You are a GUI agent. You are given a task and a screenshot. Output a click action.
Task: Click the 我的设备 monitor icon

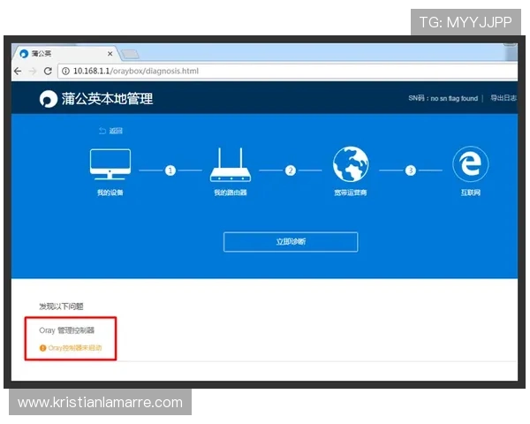click(x=110, y=164)
